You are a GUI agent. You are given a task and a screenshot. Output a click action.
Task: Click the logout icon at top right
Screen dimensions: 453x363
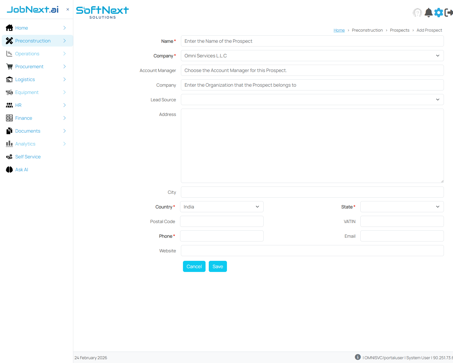click(x=449, y=13)
